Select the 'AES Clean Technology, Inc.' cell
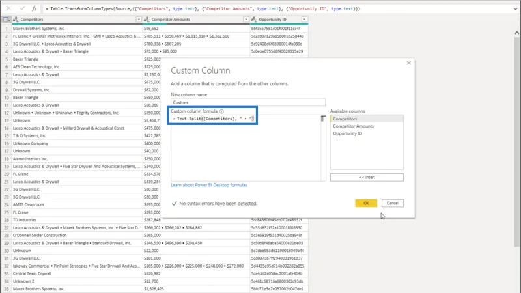Image resolution: width=521 pixels, height=293 pixels. pyautogui.click(x=77, y=67)
